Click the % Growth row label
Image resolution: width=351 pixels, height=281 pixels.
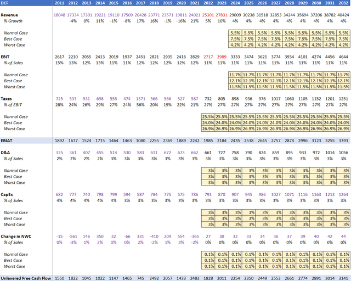[x=13, y=21]
